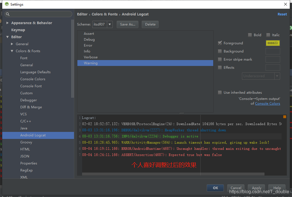Expand the General node under Editor

point(12,44)
